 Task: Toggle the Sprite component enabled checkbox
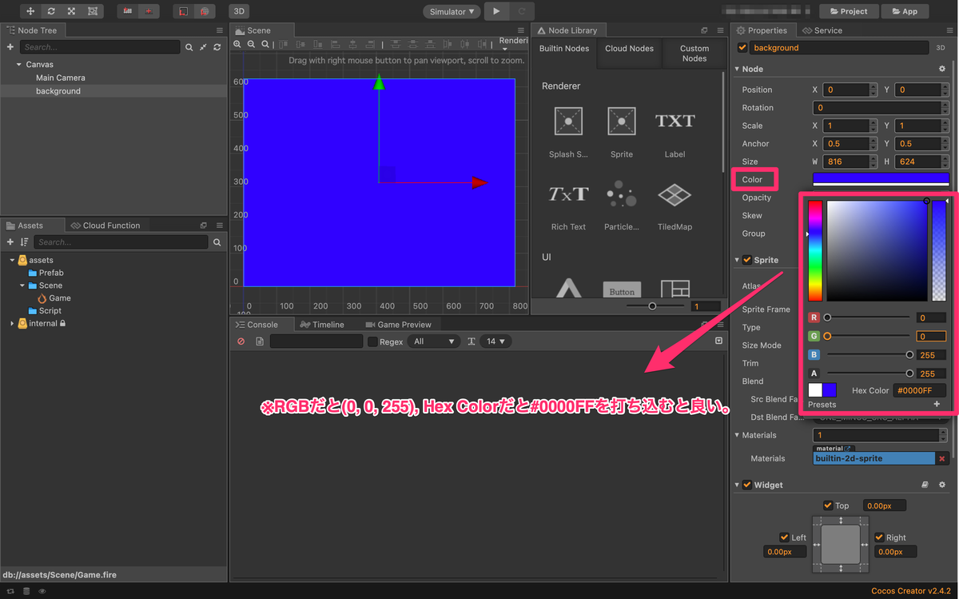(747, 260)
